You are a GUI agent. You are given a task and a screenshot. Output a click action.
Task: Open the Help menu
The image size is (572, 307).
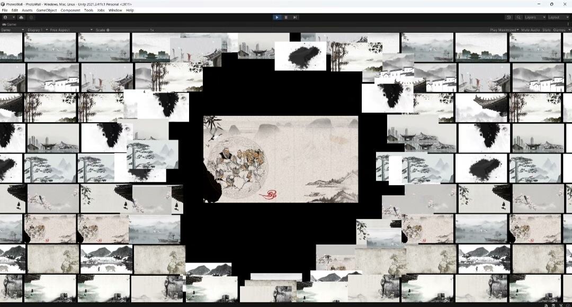[x=130, y=10]
